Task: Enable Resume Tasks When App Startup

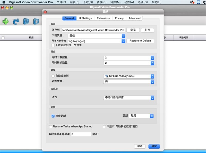Action: click(50, 126)
